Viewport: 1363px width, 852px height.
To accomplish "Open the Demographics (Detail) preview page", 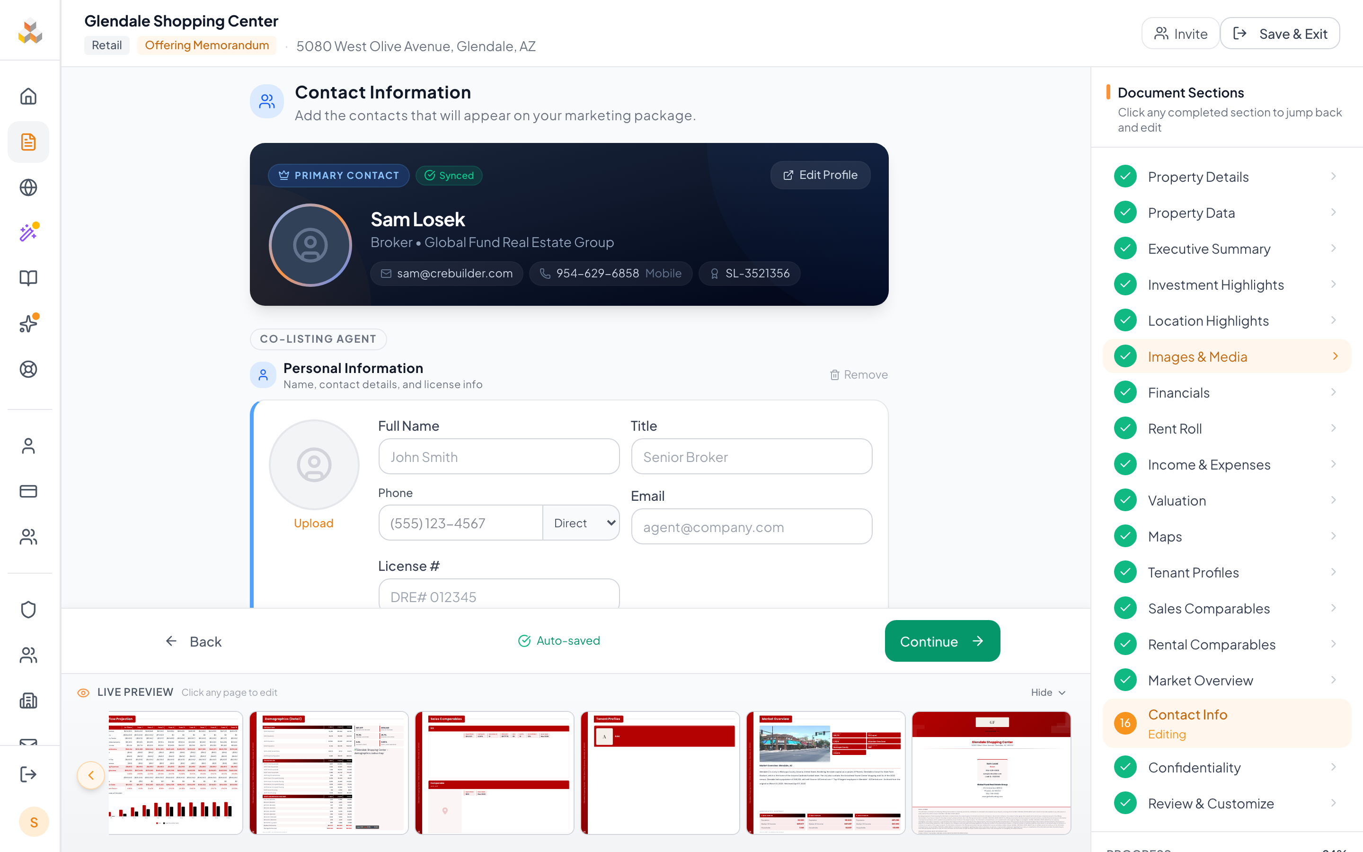I will point(329,772).
